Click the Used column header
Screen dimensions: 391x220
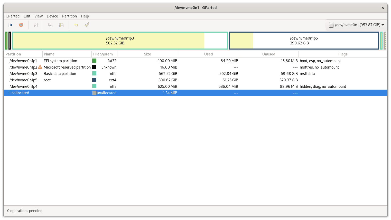pos(209,54)
